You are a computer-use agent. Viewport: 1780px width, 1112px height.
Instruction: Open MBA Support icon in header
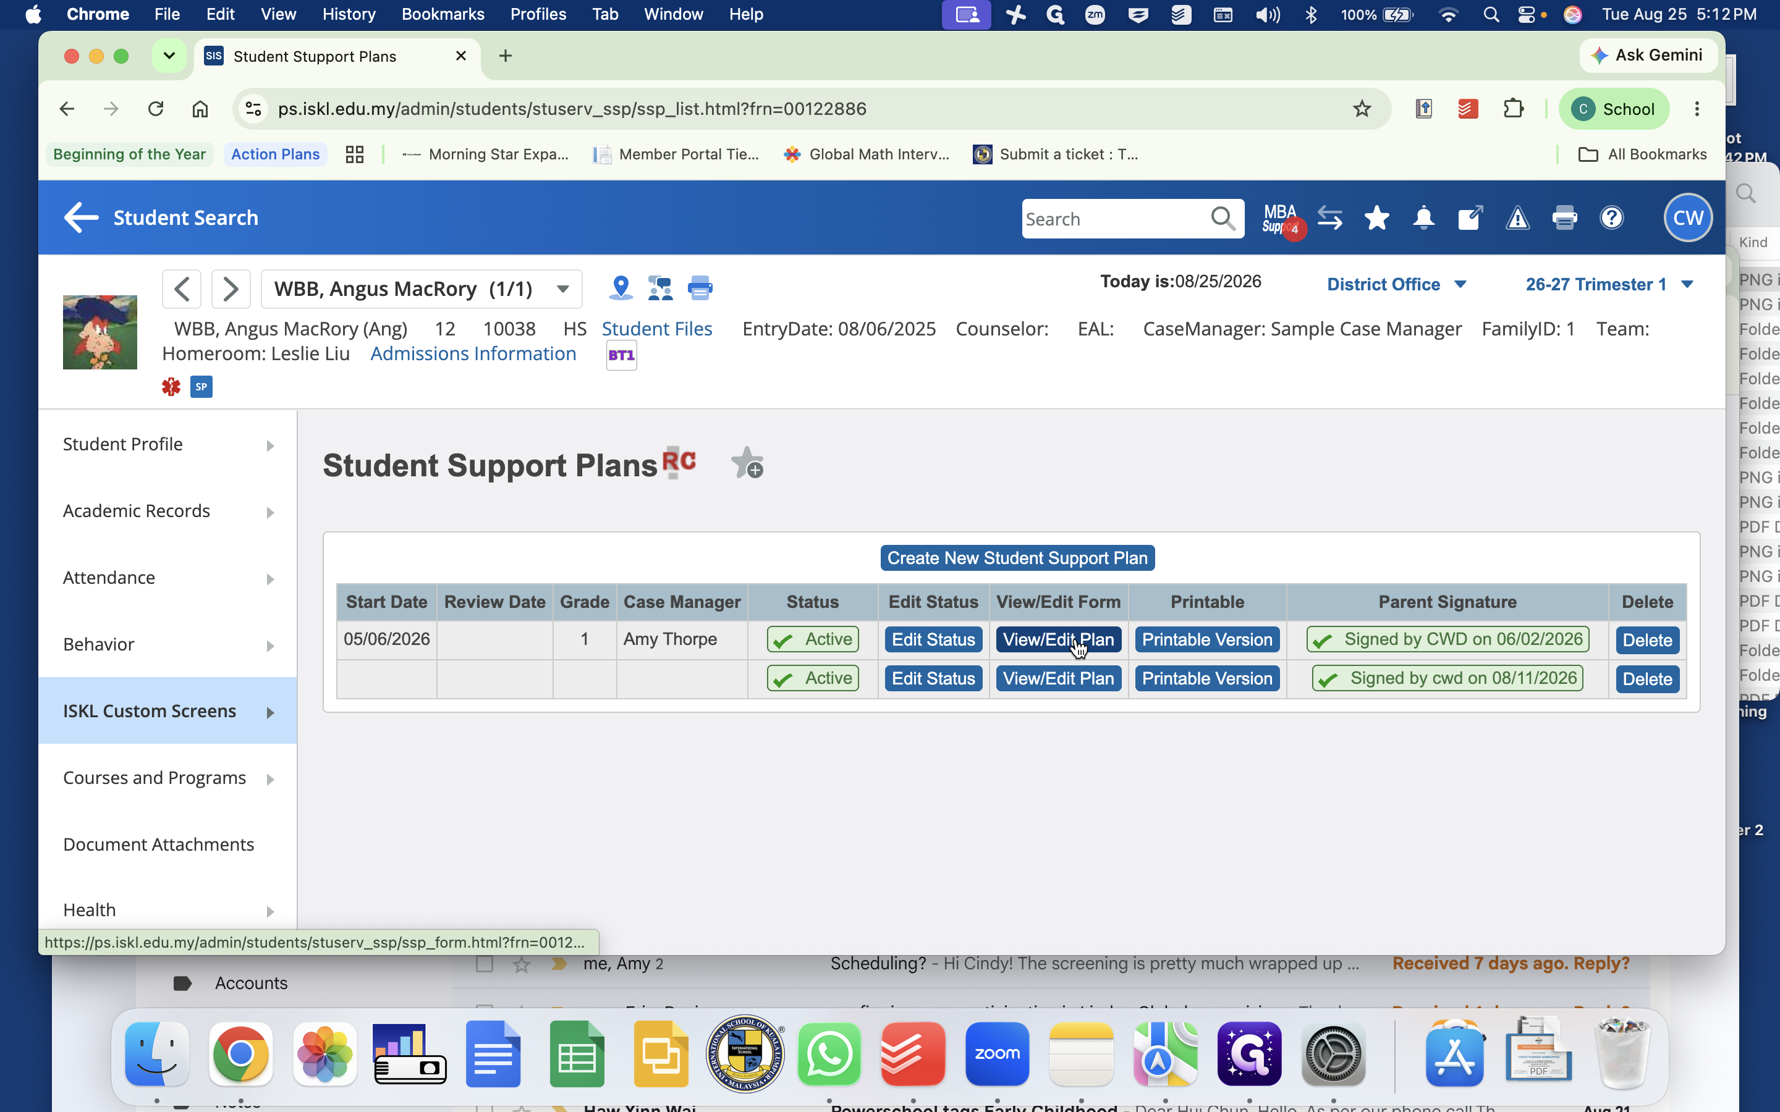click(1281, 219)
